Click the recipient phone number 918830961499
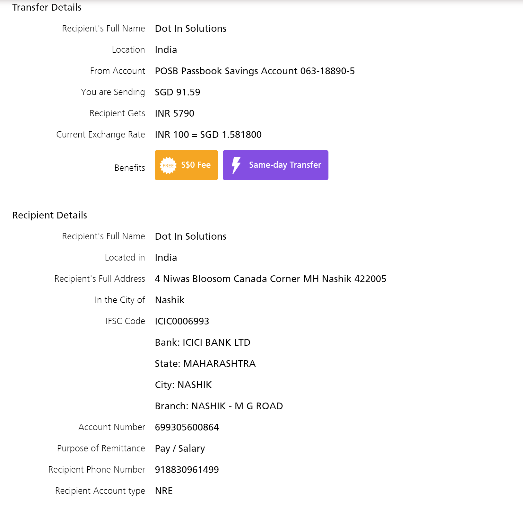Screen dimensions: 523x506 click(187, 469)
